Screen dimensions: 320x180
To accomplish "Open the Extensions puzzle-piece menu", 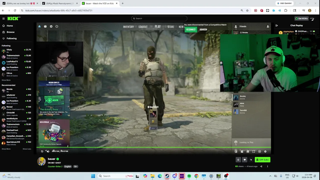I will [286, 10].
